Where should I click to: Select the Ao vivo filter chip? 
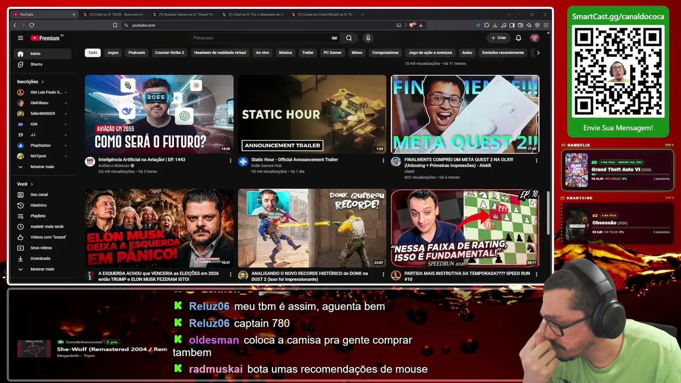pyautogui.click(x=262, y=53)
